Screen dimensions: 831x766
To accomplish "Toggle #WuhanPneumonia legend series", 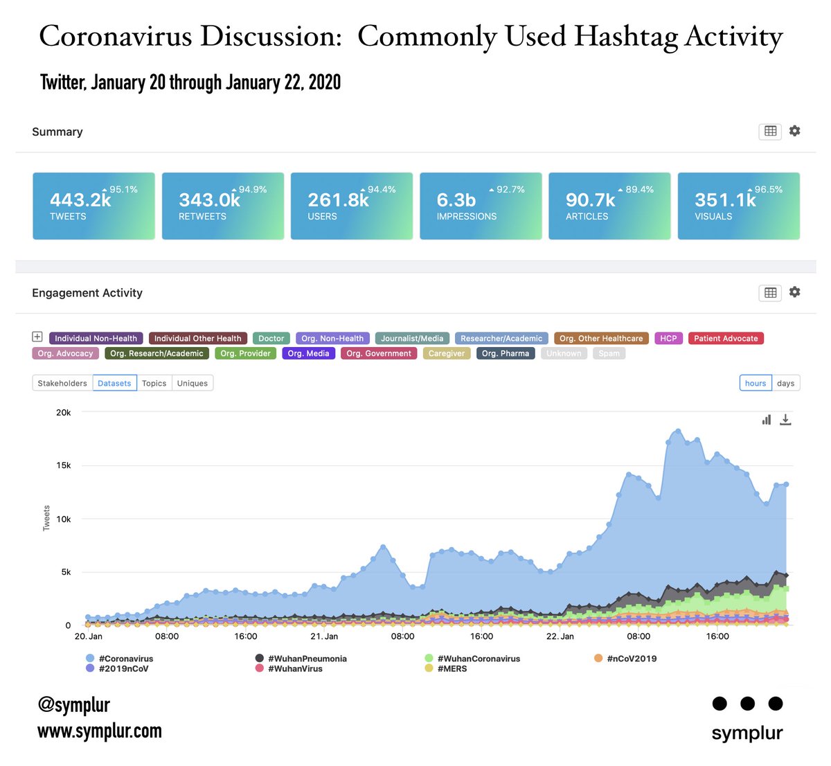I will 301,659.
